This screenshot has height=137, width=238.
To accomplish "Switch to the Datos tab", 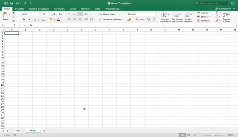I will click(73, 9).
